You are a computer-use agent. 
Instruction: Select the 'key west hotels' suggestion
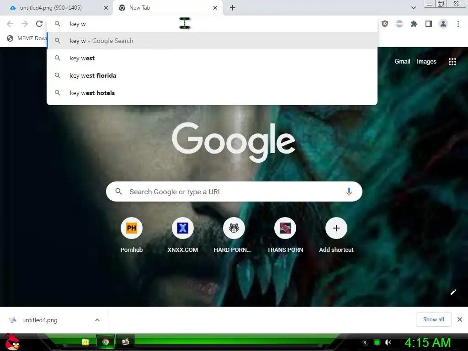click(x=212, y=93)
